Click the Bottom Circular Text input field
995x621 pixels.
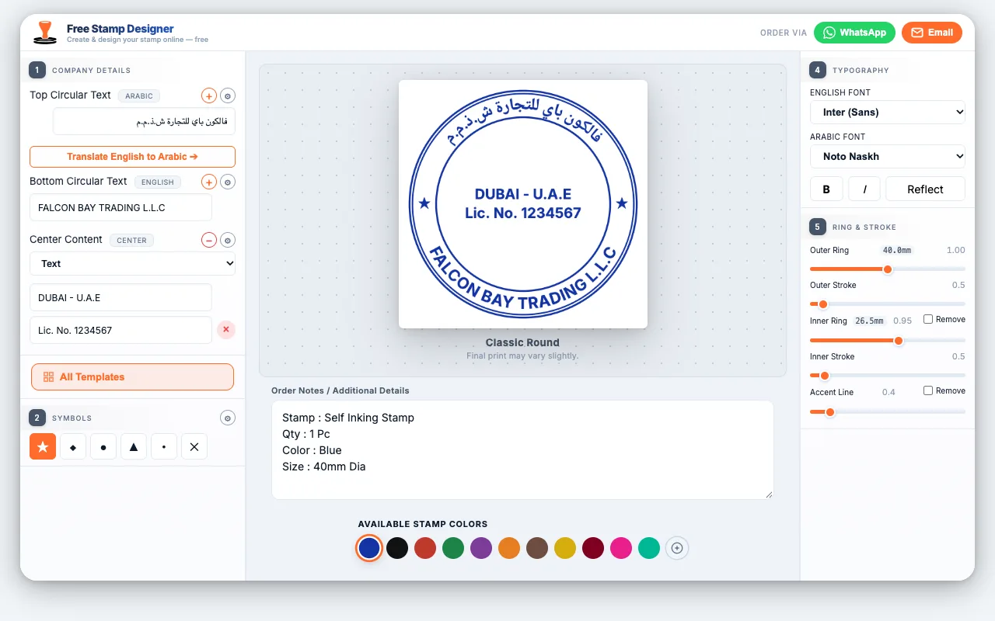(x=121, y=208)
